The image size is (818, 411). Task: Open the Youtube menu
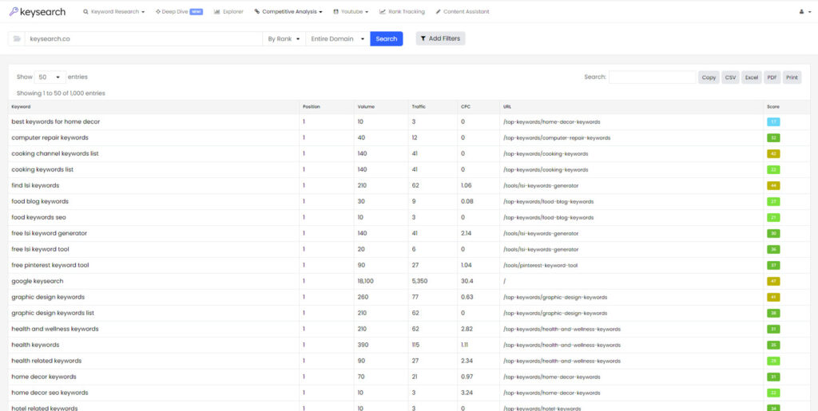[x=351, y=11]
